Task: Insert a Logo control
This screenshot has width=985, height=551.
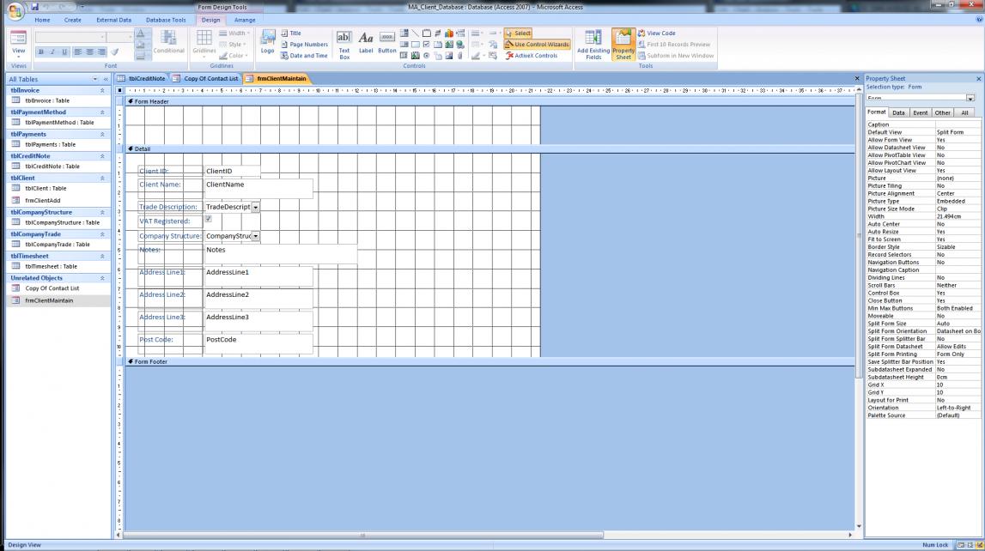Action: point(268,42)
